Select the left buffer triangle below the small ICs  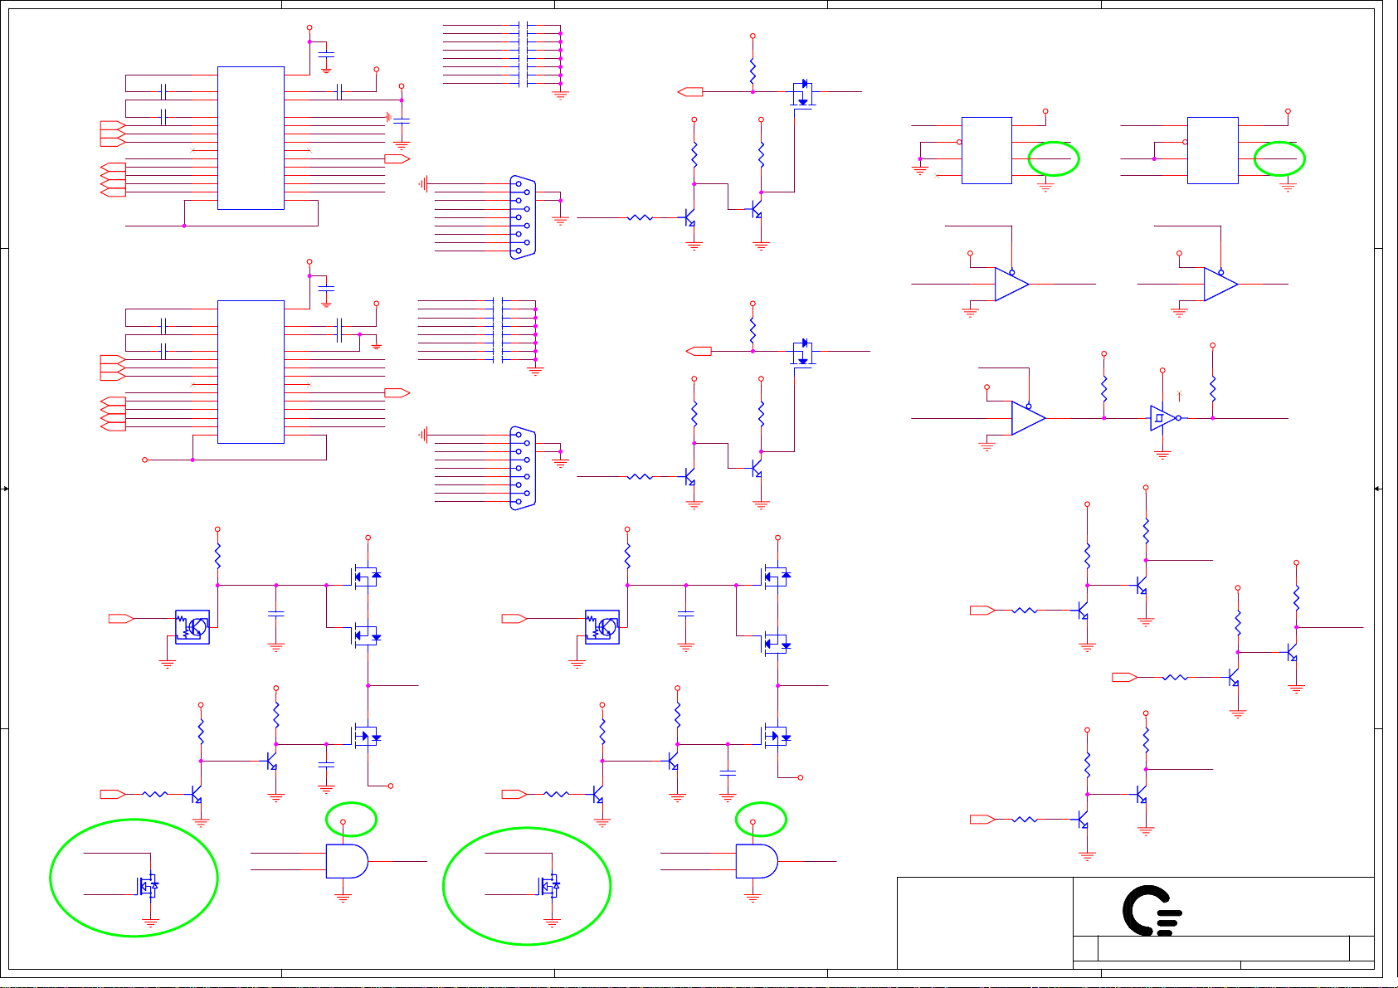[1012, 284]
